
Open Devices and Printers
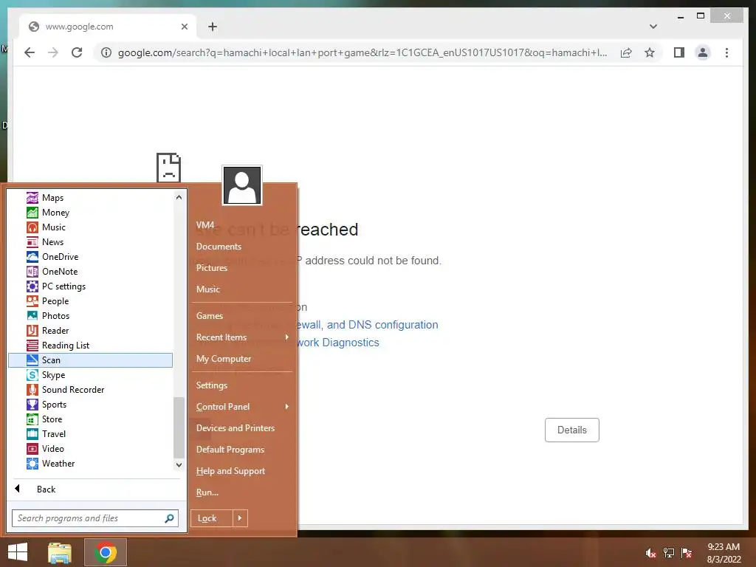pos(236,428)
